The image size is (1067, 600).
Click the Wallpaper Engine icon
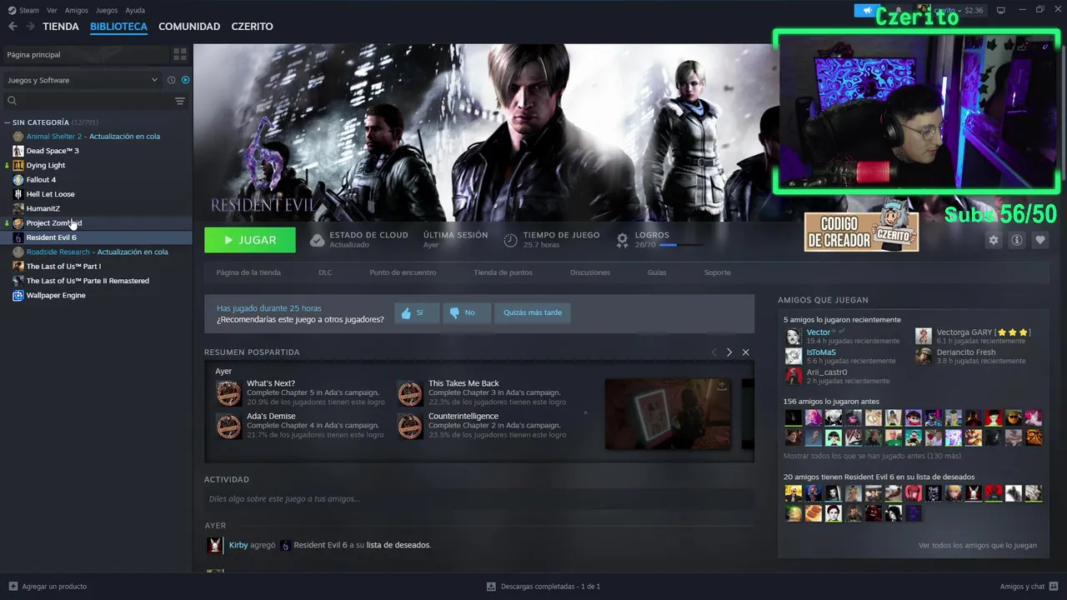point(18,295)
